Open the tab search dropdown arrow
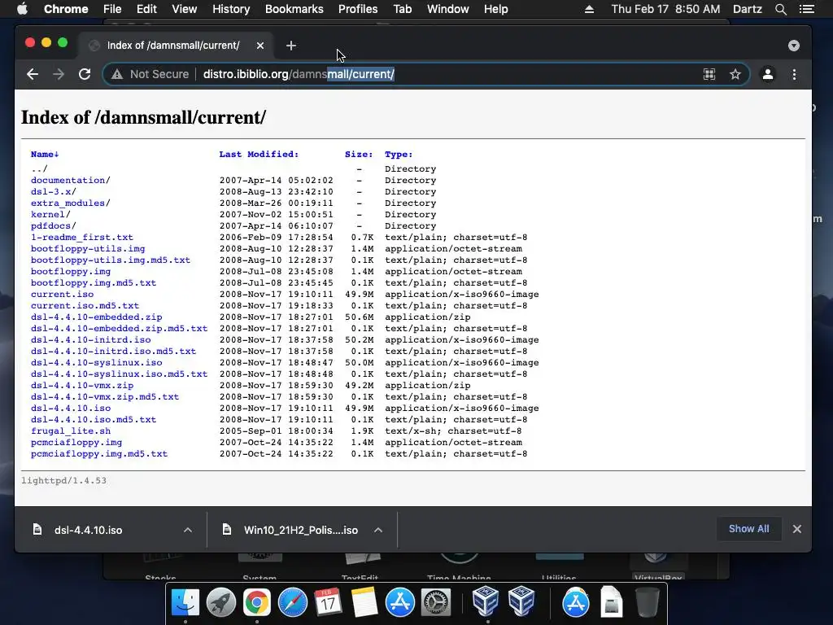 794,46
